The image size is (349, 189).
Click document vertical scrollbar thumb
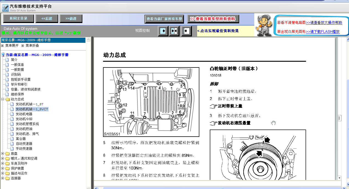pos(339,118)
